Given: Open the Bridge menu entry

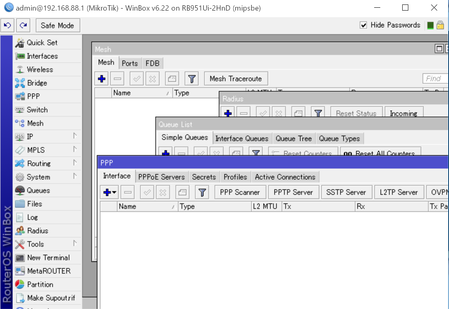Looking at the screenshot, I should tap(48, 83).
